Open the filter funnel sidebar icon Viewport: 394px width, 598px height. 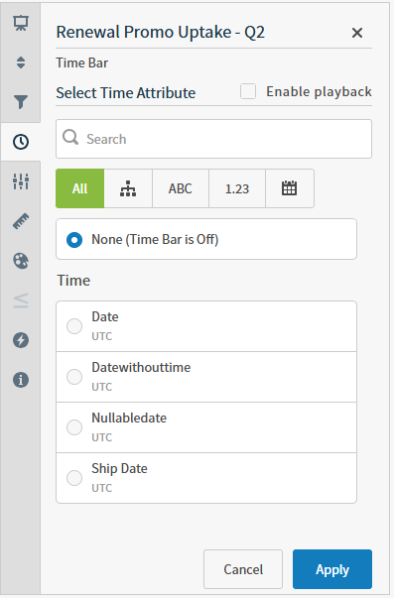pyautogui.click(x=21, y=102)
